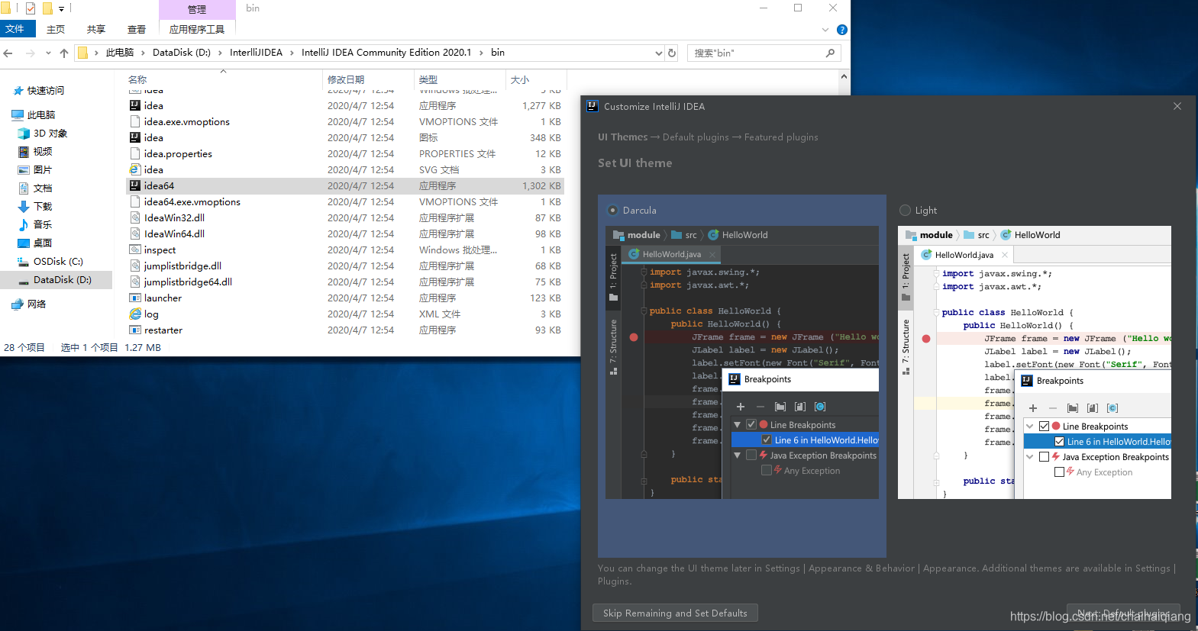Select OSDisk (C:) drive in sidebar
1198x631 pixels.
pyautogui.click(x=58, y=262)
